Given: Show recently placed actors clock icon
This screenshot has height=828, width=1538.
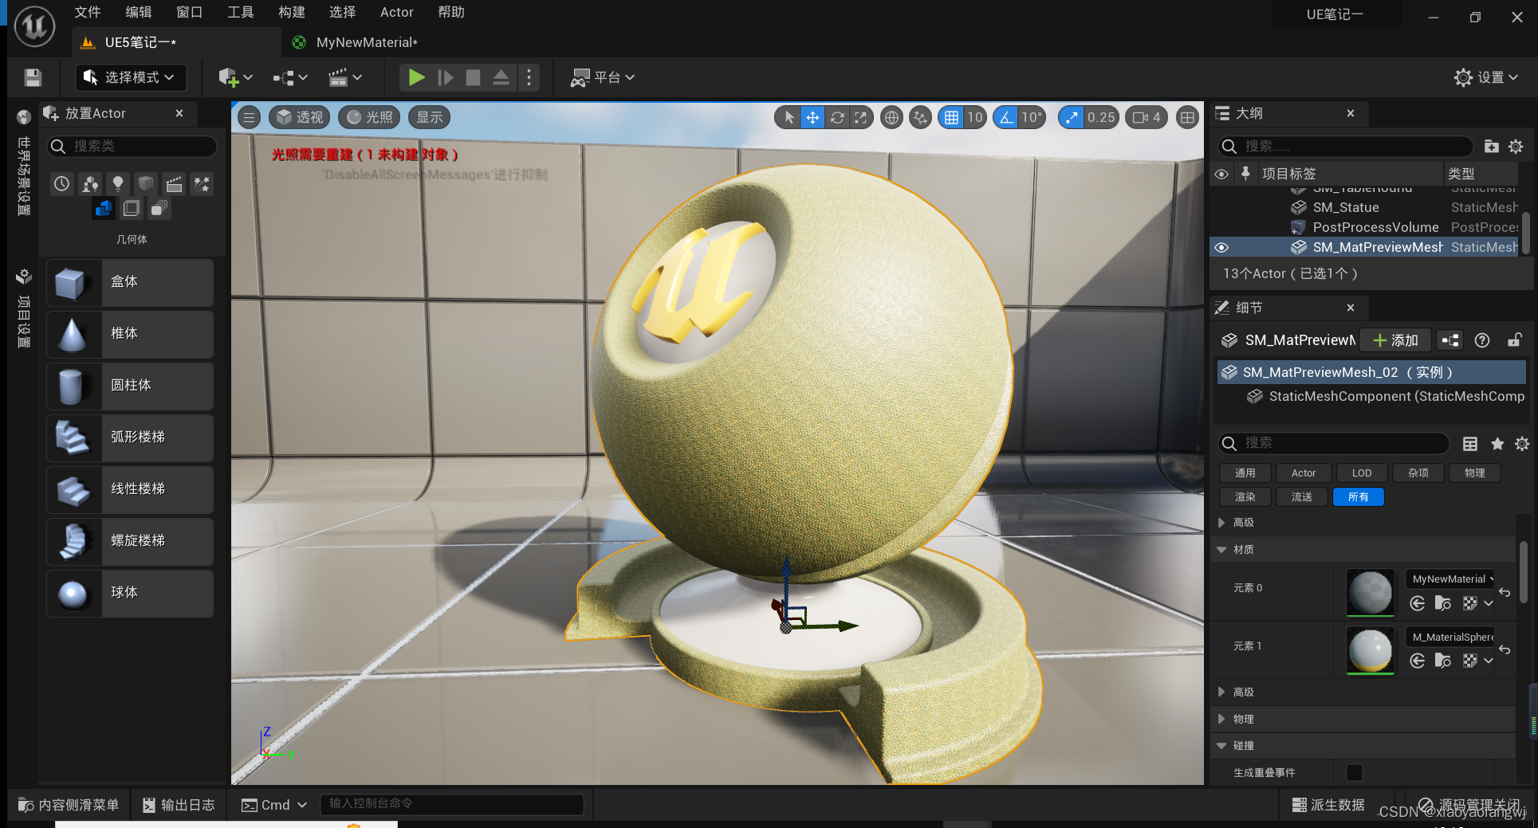Looking at the screenshot, I should coord(61,184).
